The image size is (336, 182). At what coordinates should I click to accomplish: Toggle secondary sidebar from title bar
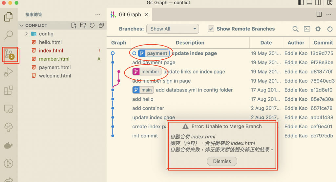(318, 3)
